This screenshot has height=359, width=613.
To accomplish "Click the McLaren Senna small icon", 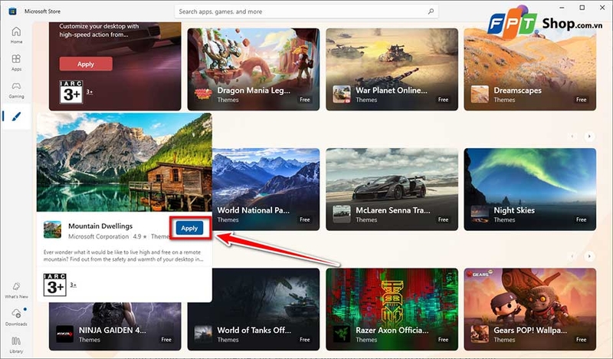I will pos(342,214).
